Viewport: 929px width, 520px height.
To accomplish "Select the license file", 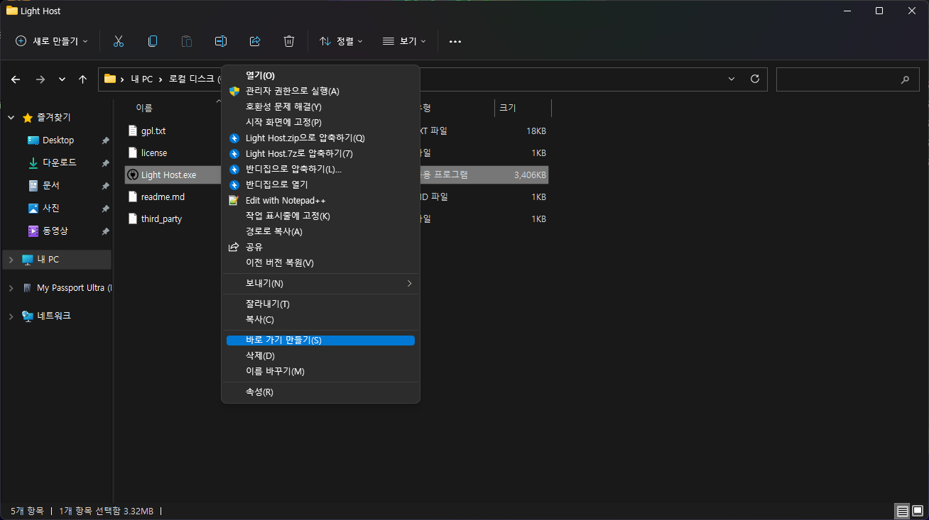I will tap(154, 153).
